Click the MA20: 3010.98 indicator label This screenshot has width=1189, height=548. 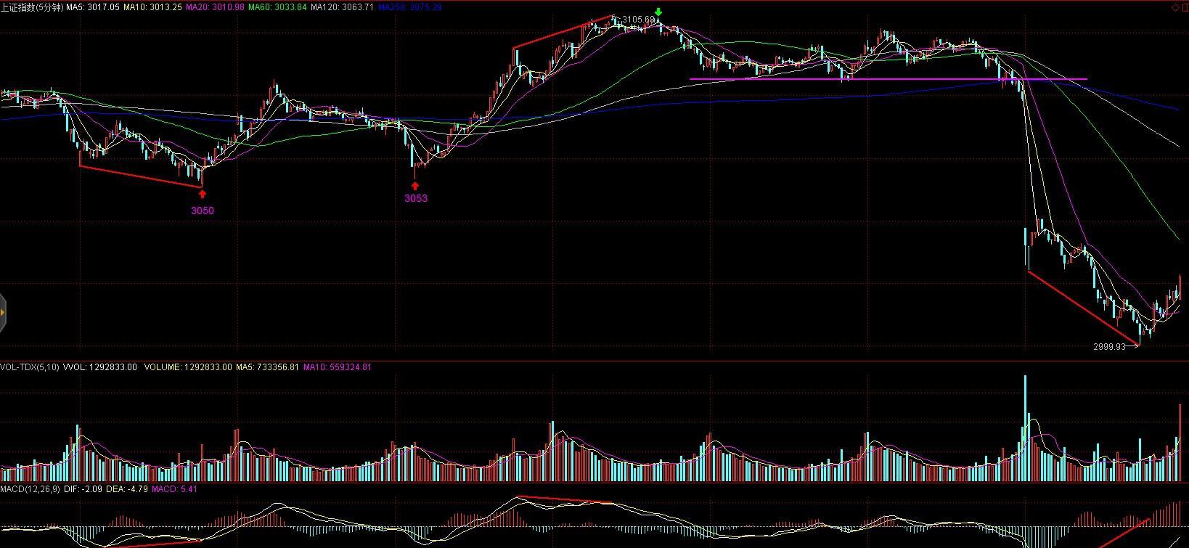215,7
